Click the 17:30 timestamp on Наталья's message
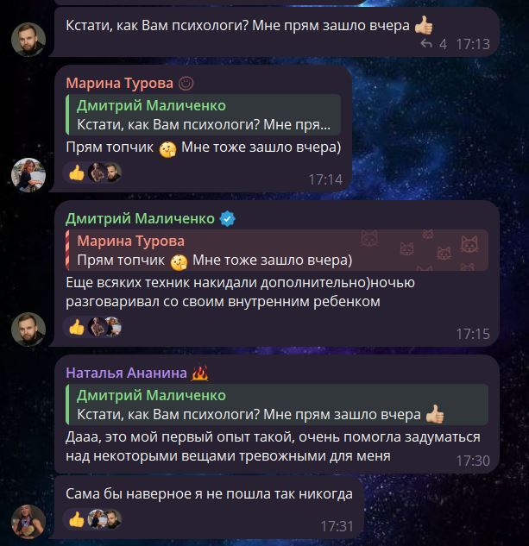 tap(473, 461)
